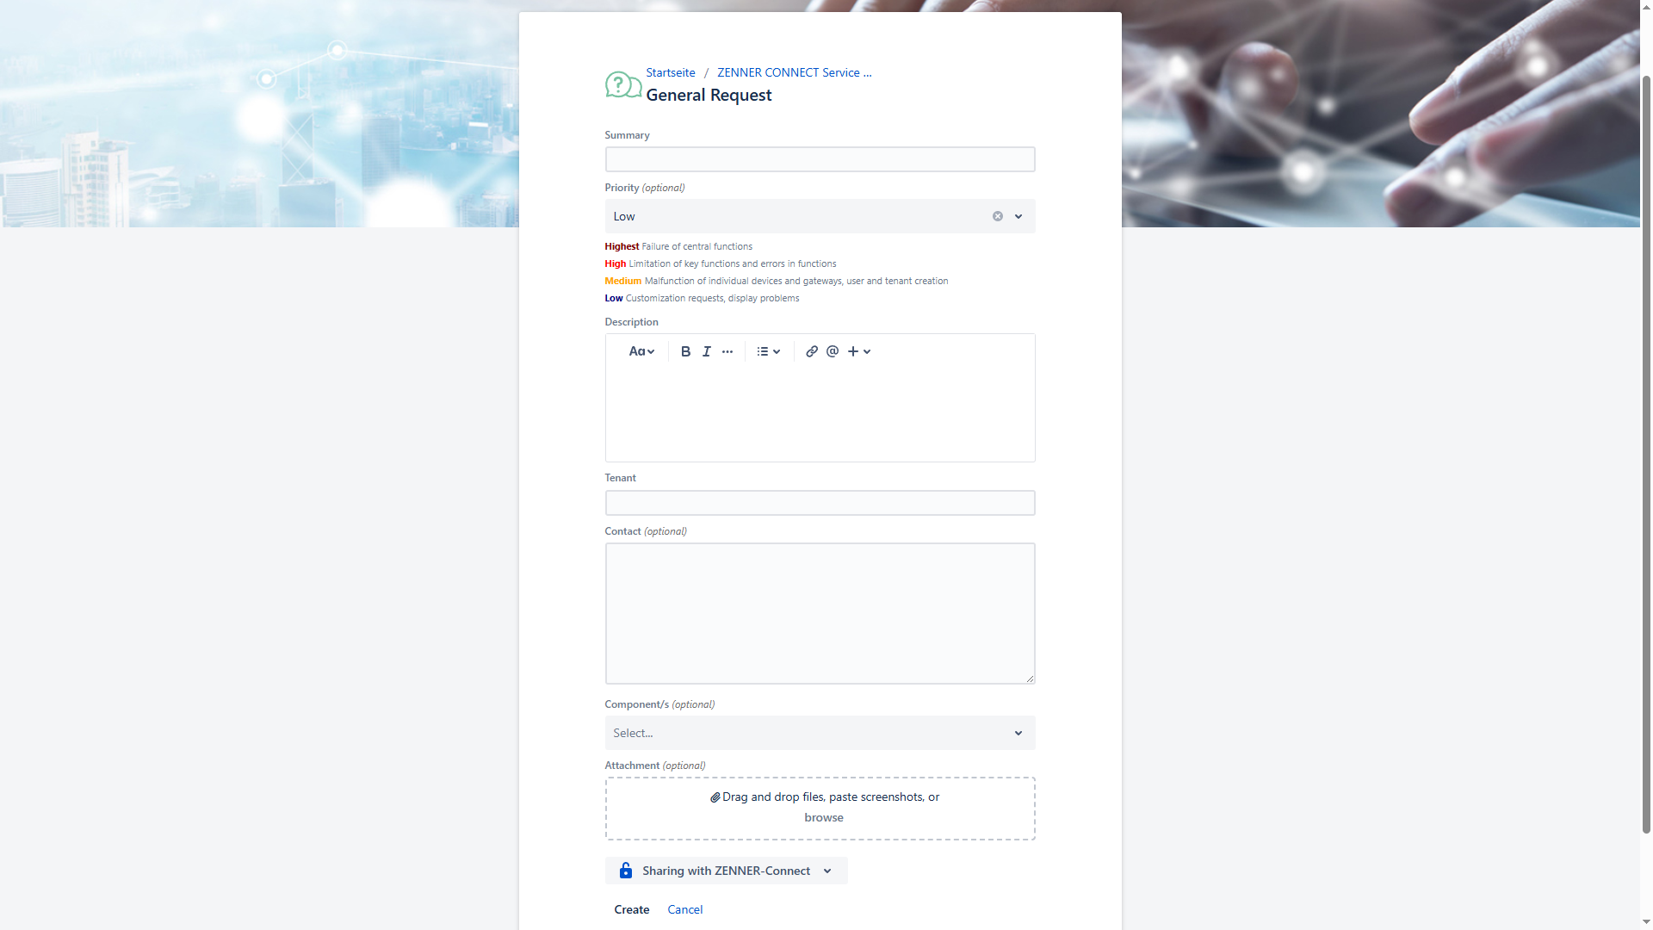This screenshot has height=930, width=1653.
Task: Focus the Tenant input field
Action: pyautogui.click(x=820, y=503)
